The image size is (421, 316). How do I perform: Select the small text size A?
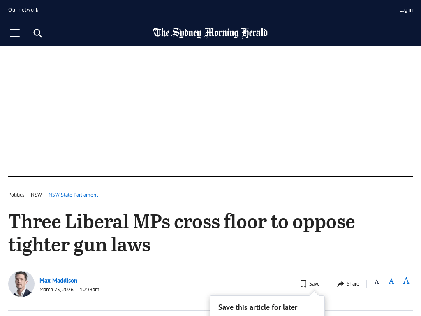[x=377, y=282]
